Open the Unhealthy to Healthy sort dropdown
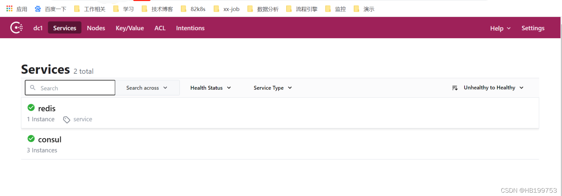562x196 pixels. click(x=493, y=87)
